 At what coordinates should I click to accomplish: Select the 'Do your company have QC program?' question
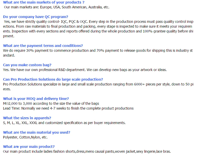point(36,17)
